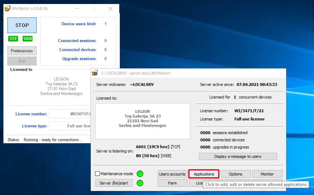Click the Applications button
This screenshot has height=195, width=314.
[x=204, y=174]
